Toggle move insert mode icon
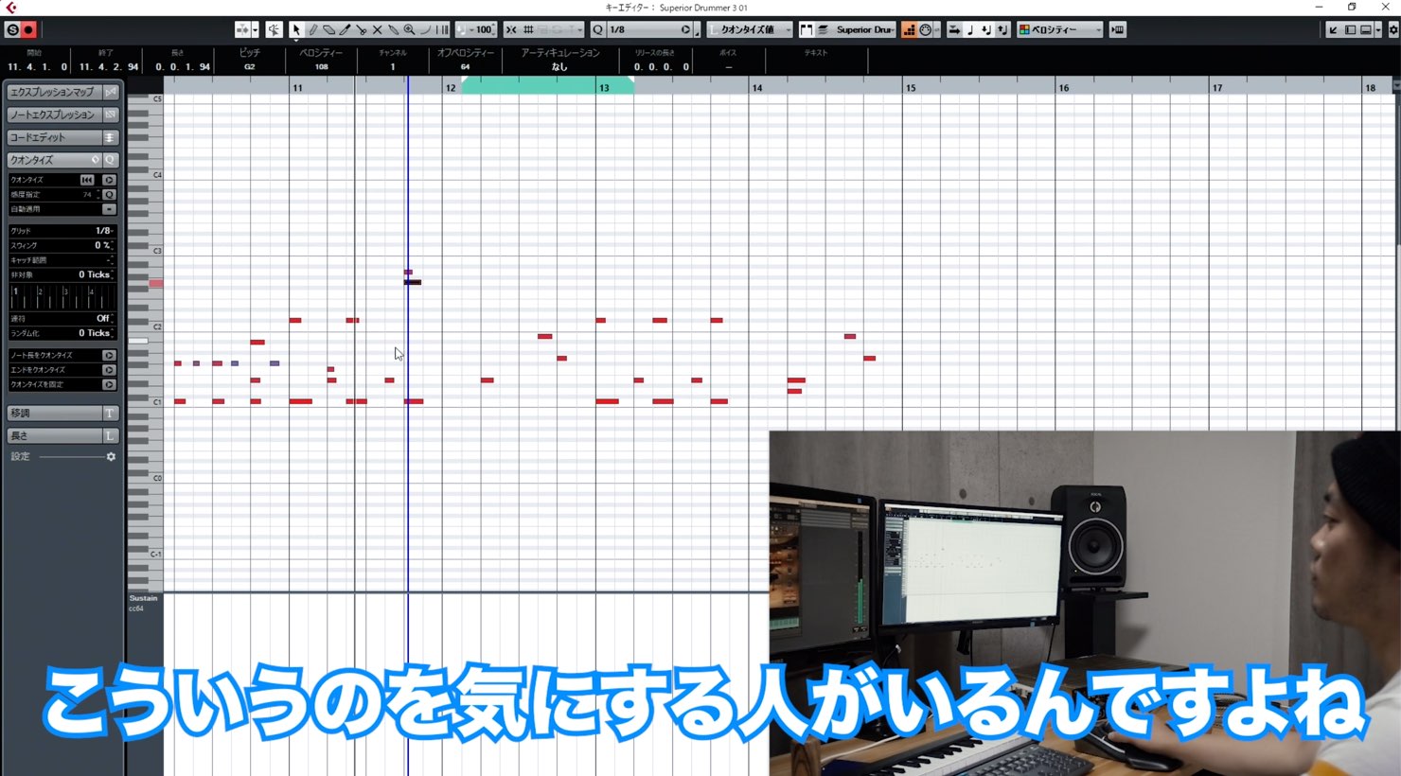Viewport: 1401px width, 776px height. (954, 30)
